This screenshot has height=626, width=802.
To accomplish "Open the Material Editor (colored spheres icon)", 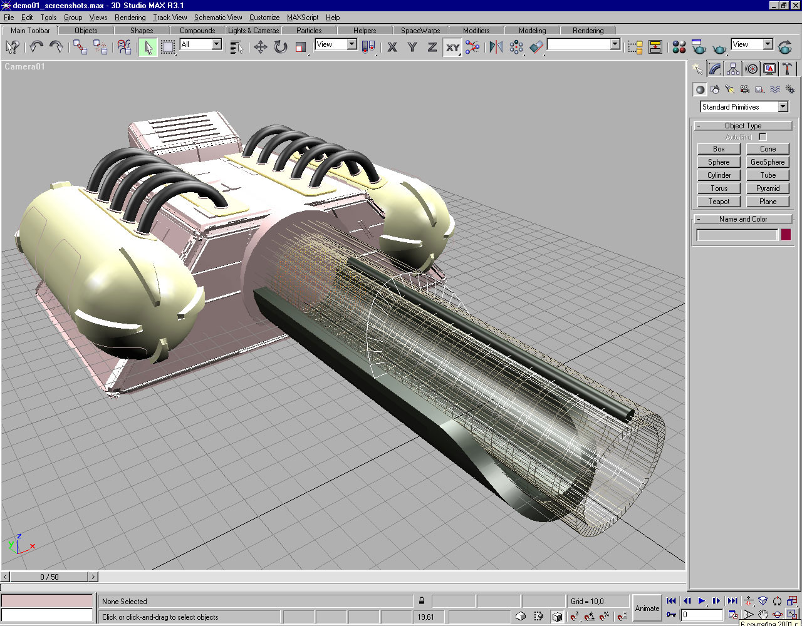I will tap(679, 47).
